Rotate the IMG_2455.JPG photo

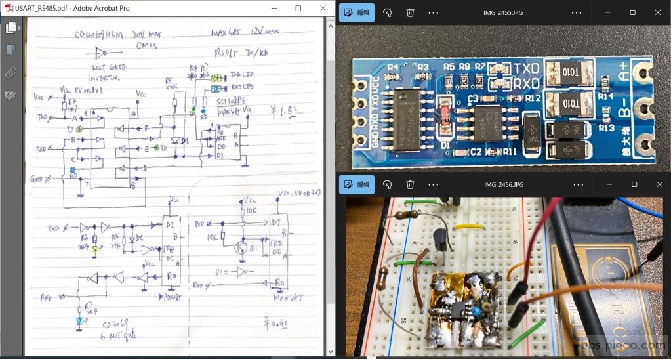(x=387, y=12)
